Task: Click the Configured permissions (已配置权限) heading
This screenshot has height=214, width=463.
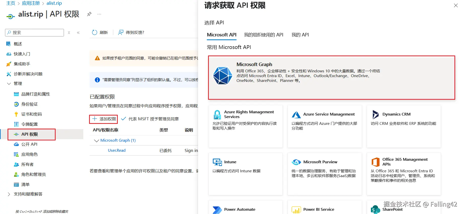Action: point(102,97)
